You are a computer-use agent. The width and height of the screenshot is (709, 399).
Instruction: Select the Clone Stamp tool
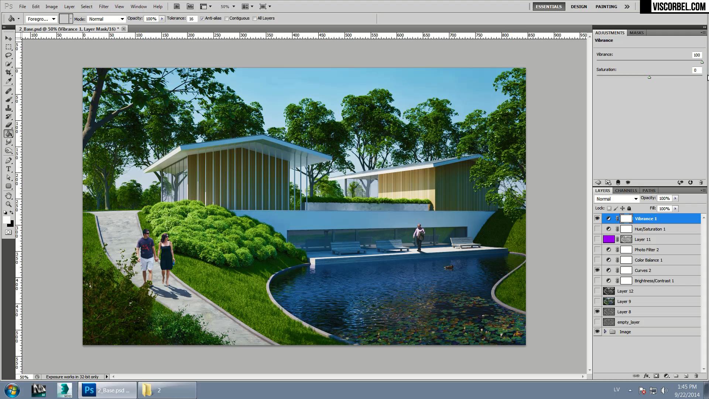pos(9,108)
